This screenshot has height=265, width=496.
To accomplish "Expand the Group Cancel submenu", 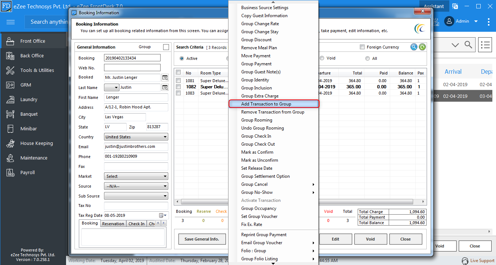I will pyautogui.click(x=273, y=184).
